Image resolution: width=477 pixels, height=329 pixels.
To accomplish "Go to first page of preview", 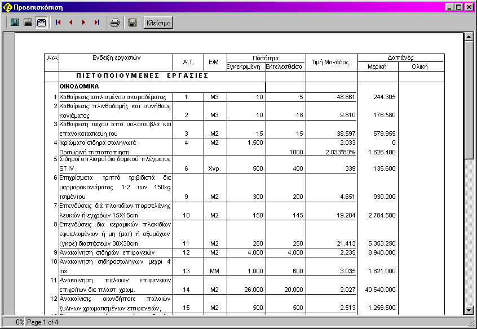I will (x=58, y=23).
